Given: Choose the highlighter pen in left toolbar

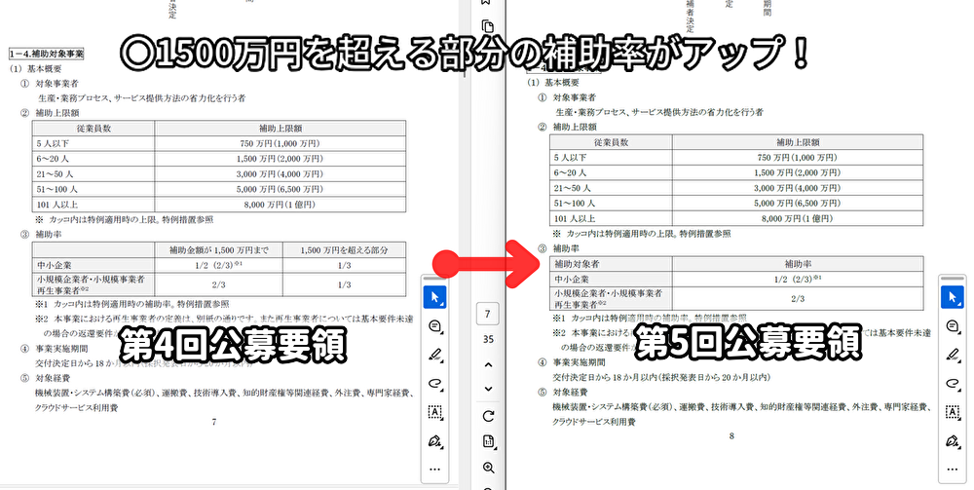Looking at the screenshot, I should 435,354.
